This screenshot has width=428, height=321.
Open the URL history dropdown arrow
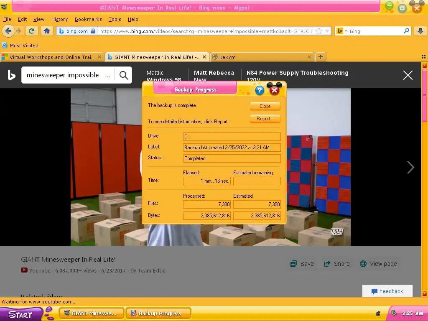coord(327,31)
